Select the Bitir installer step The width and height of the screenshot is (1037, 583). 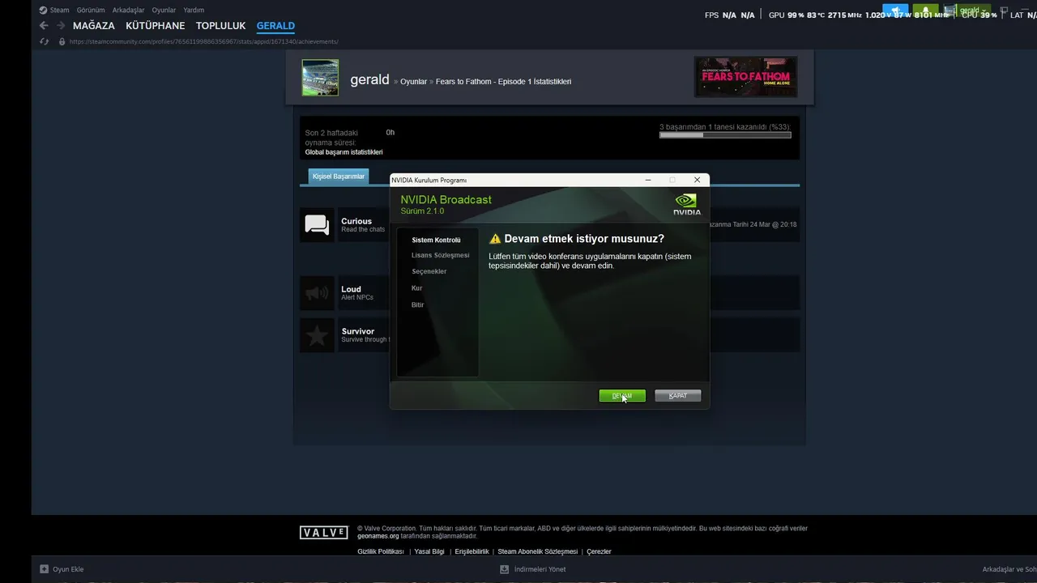tap(417, 304)
